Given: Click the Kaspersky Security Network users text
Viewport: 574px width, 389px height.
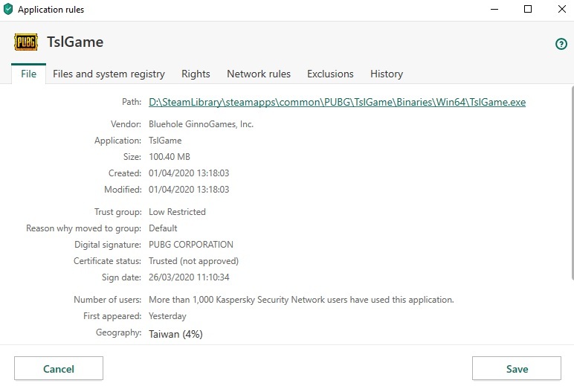Looking at the screenshot, I should tap(301, 300).
